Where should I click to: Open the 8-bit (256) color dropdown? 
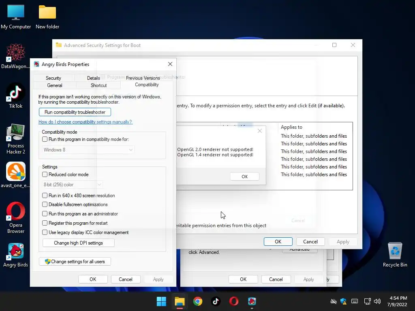click(73, 185)
